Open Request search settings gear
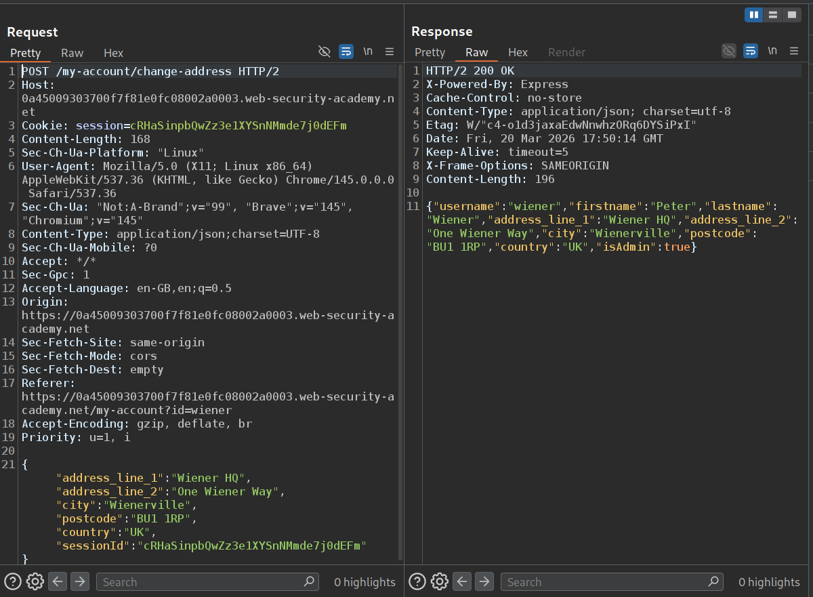The width and height of the screenshot is (813, 597). 35,581
